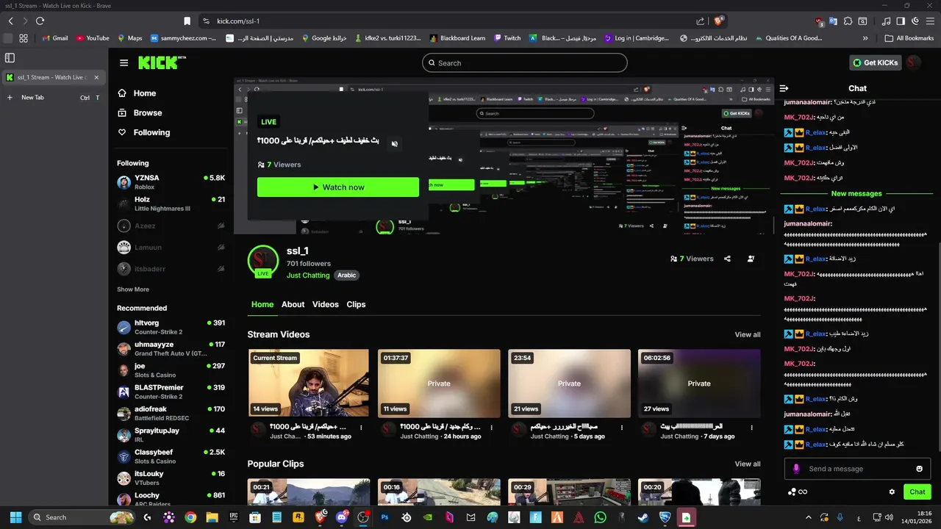
Task: Switch to the Clips tab
Action: point(356,304)
